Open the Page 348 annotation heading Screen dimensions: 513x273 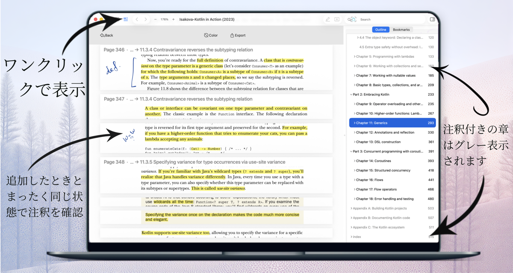195,162
